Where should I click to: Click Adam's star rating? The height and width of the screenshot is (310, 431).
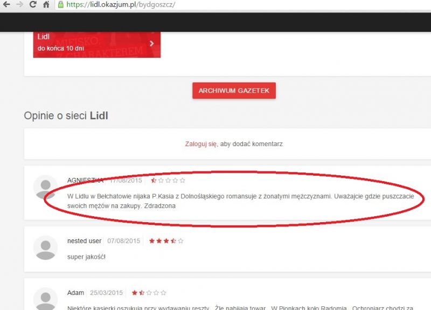click(149, 293)
